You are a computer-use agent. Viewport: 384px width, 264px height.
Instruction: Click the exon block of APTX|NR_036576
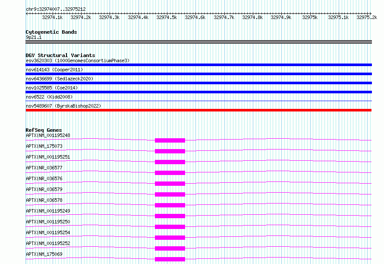pos(170,184)
